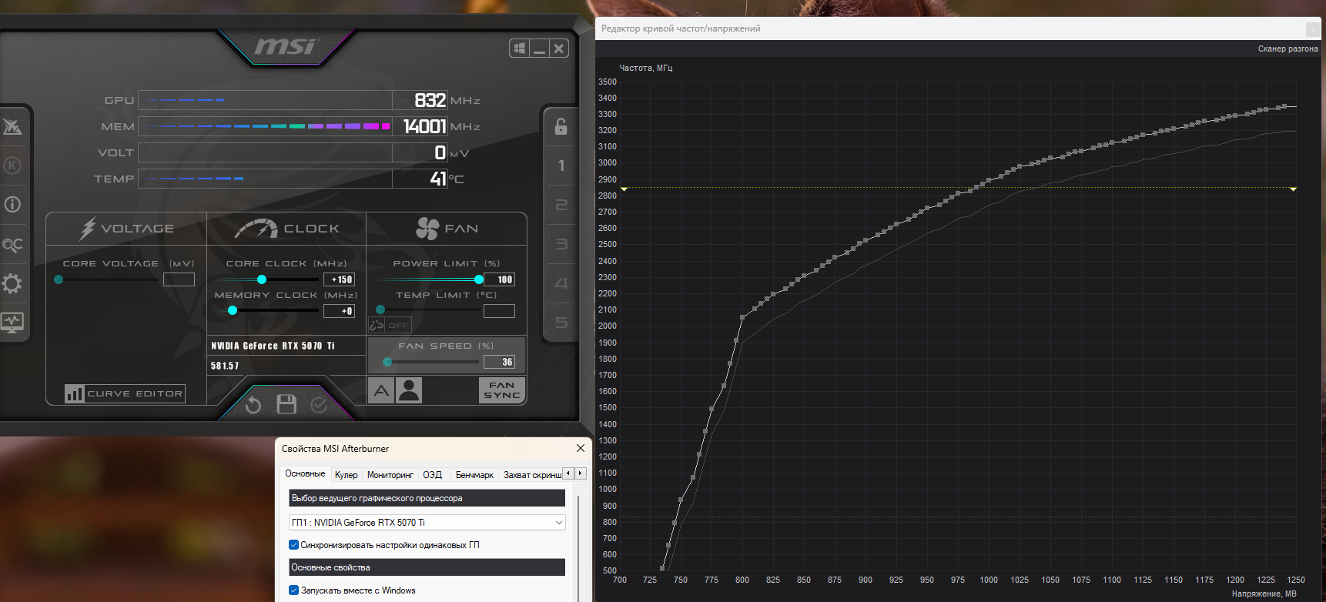Load profile slot 3

[x=561, y=244]
